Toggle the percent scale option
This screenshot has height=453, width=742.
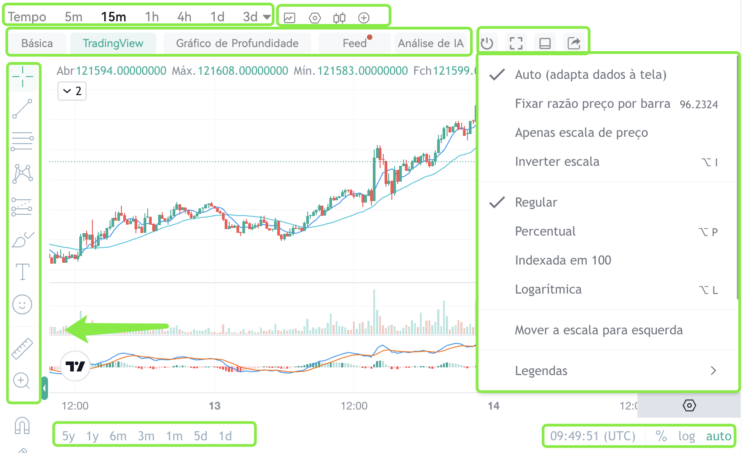[661, 436]
